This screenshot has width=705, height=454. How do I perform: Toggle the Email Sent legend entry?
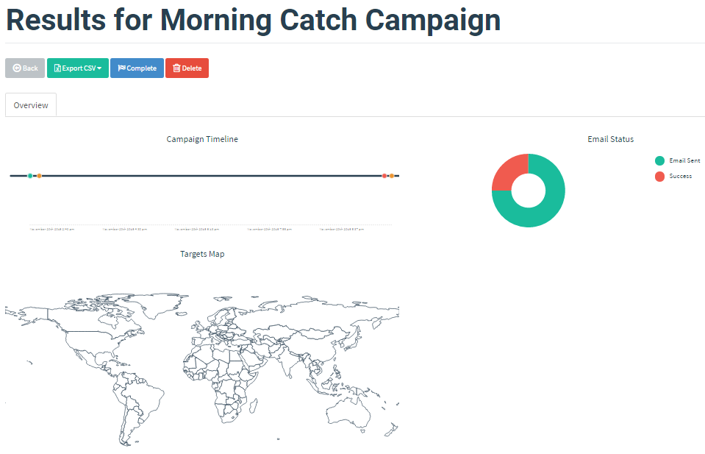click(x=684, y=160)
